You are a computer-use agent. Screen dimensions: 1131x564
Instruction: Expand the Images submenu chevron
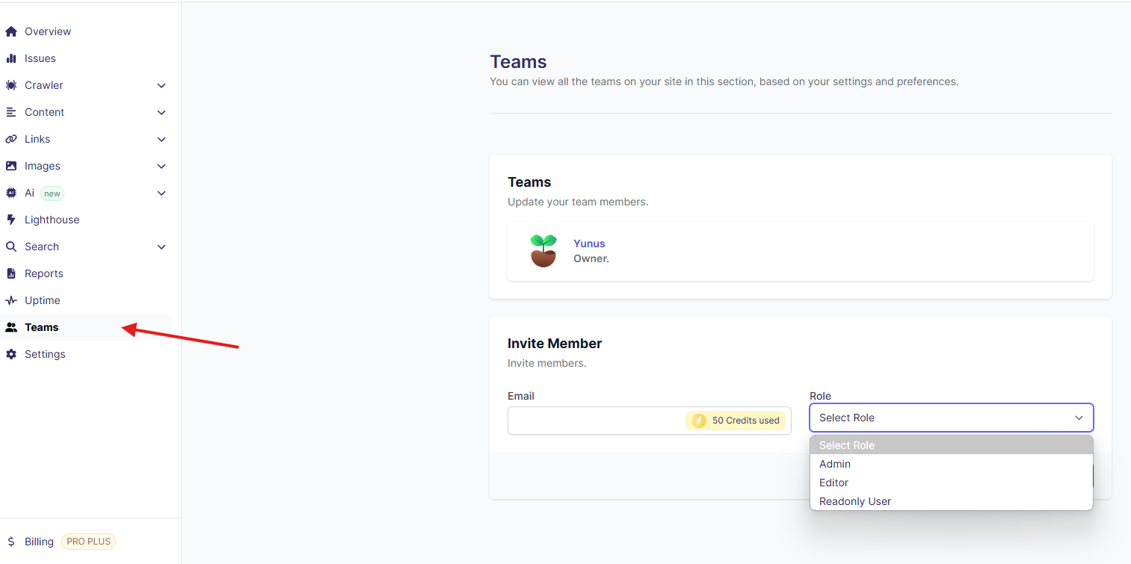click(161, 166)
